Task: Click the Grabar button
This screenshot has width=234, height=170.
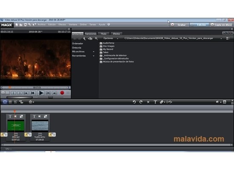Action: coord(180,25)
